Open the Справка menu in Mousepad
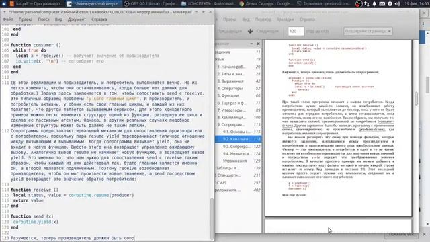The width and height of the screenshot is (430, 242). [99, 19]
